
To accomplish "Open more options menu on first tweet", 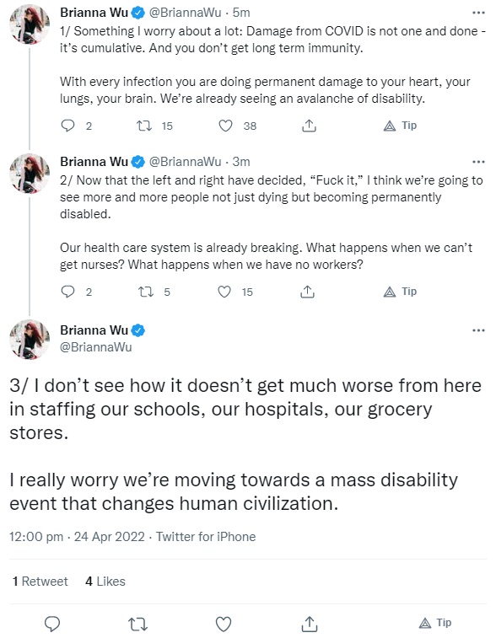I will click(478, 13).
